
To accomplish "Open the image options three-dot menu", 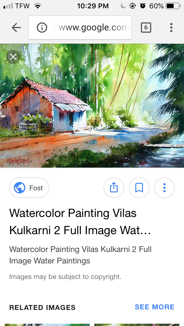I will coord(164,188).
